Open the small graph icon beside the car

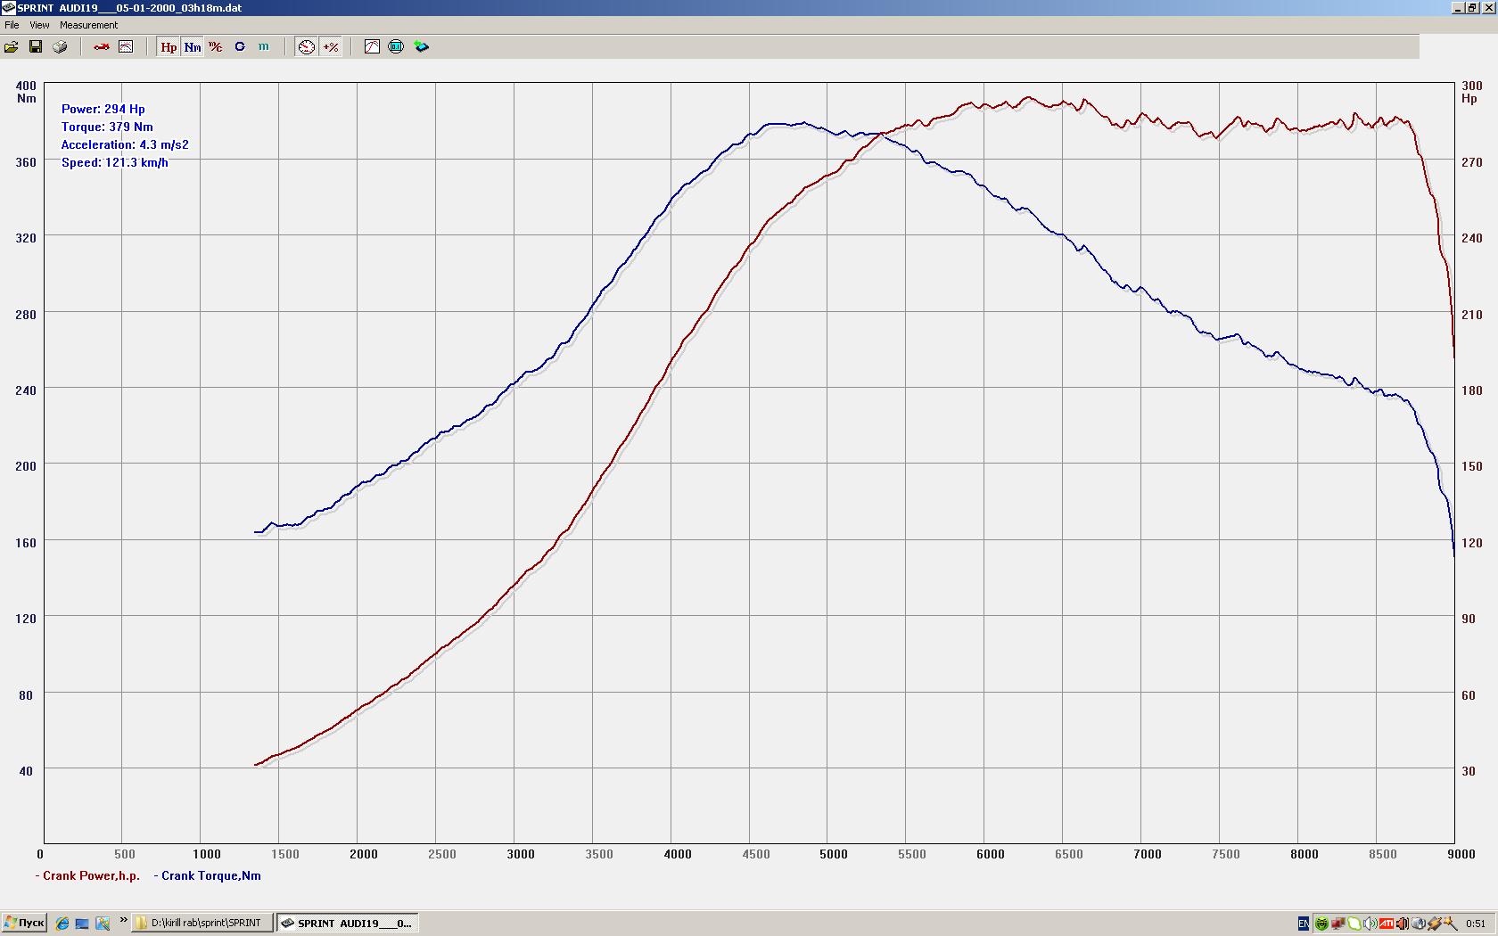pyautogui.click(x=126, y=46)
